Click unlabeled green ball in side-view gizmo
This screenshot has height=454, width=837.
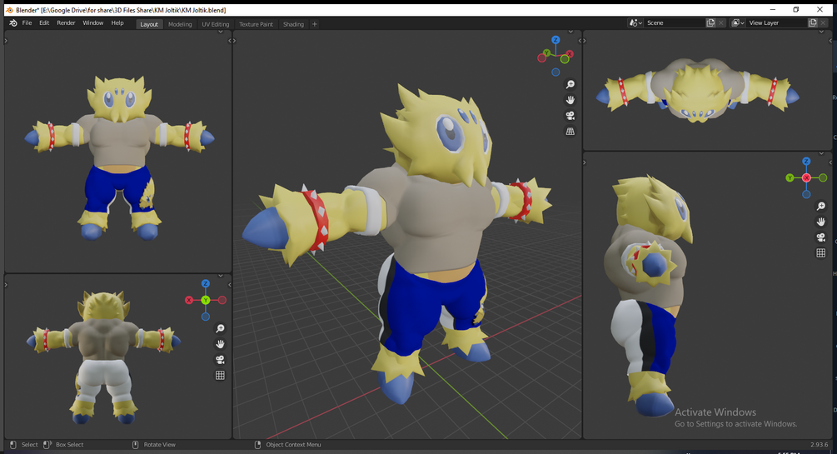tap(823, 178)
